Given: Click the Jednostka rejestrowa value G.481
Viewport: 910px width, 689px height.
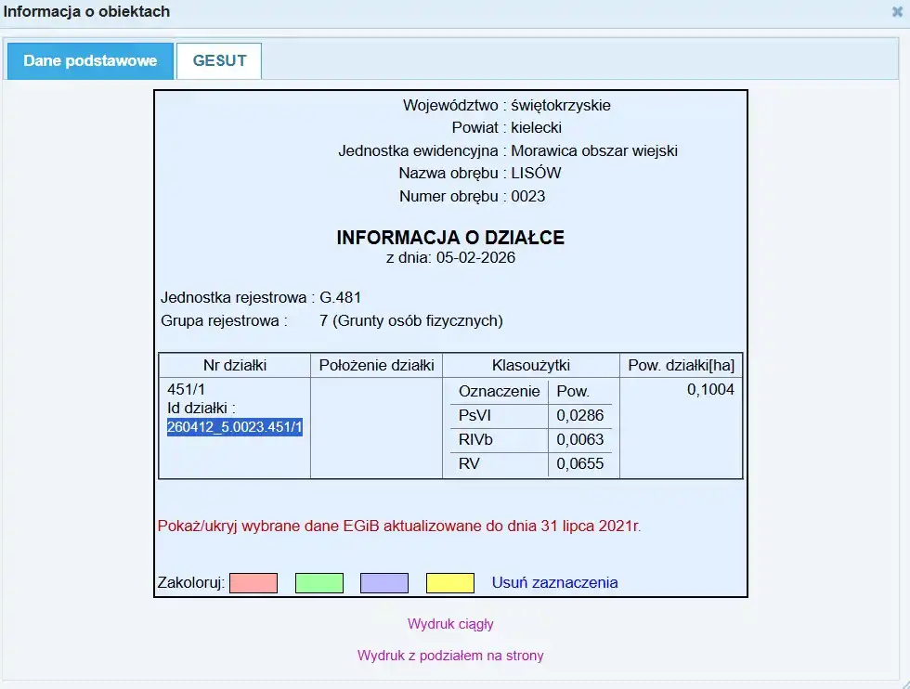Looking at the screenshot, I should coord(341,298).
